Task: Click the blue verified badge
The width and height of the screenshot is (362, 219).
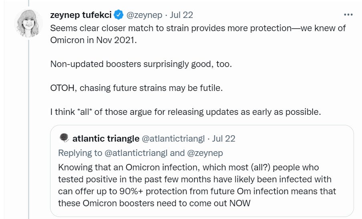Action: pos(119,15)
